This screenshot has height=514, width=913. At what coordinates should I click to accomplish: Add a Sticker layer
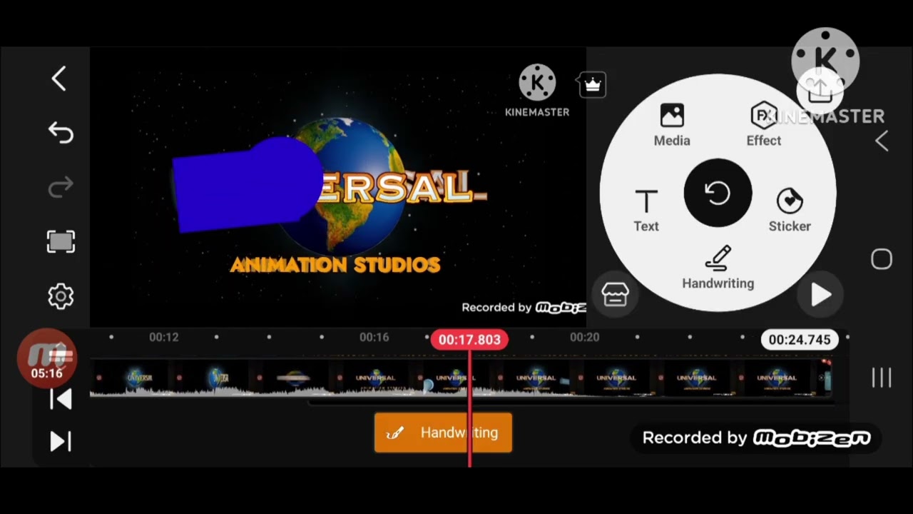click(x=790, y=211)
